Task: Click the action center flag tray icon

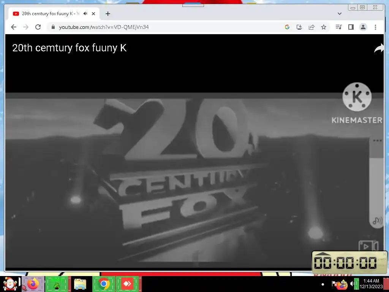Action: (x=334, y=284)
